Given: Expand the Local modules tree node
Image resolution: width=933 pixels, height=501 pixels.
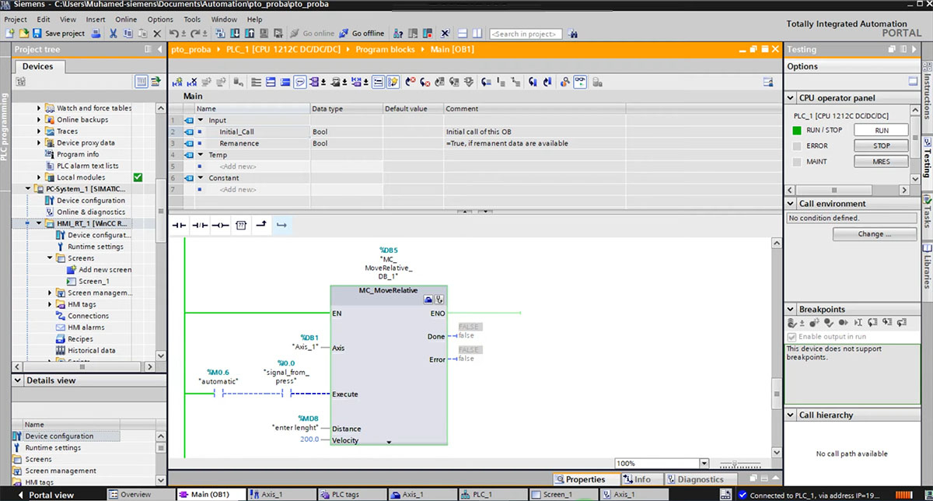Looking at the screenshot, I should pos(40,177).
